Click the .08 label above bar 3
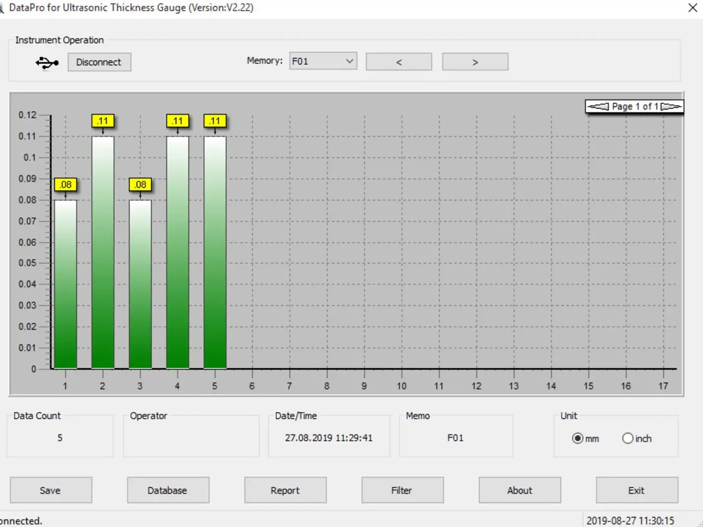 [140, 185]
